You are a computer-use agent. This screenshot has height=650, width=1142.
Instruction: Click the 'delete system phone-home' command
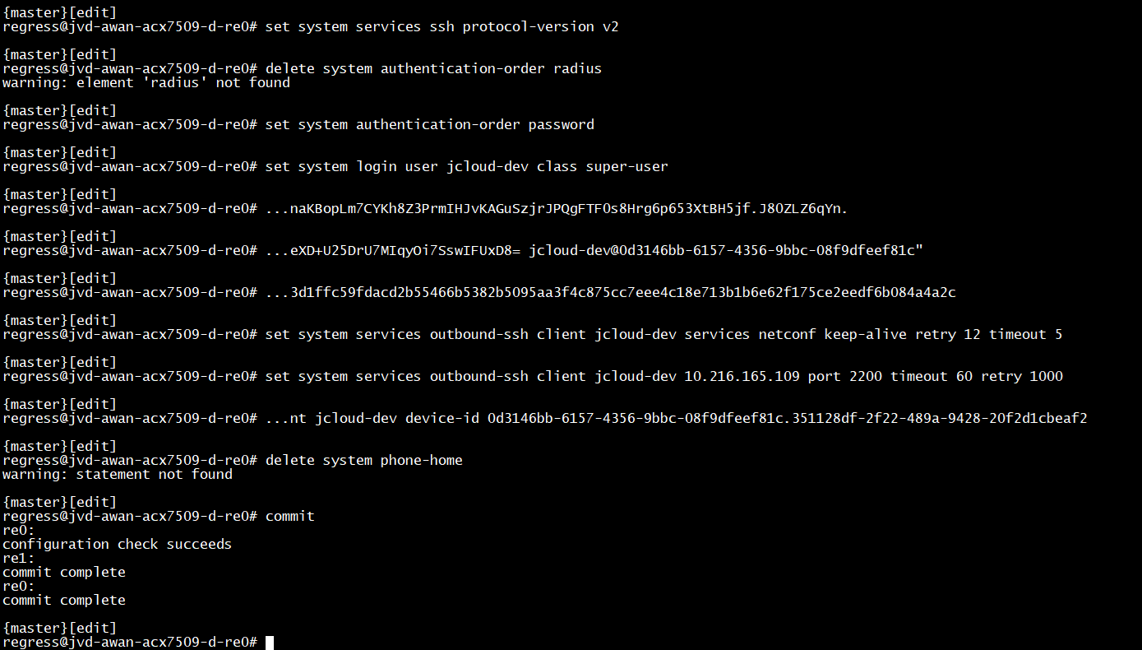(x=363, y=460)
